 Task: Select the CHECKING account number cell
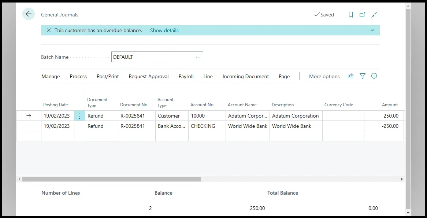[207, 126]
